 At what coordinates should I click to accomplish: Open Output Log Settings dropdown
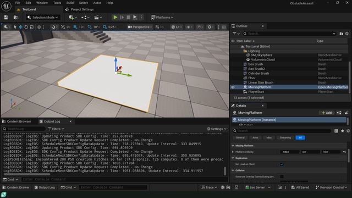(x=217, y=129)
